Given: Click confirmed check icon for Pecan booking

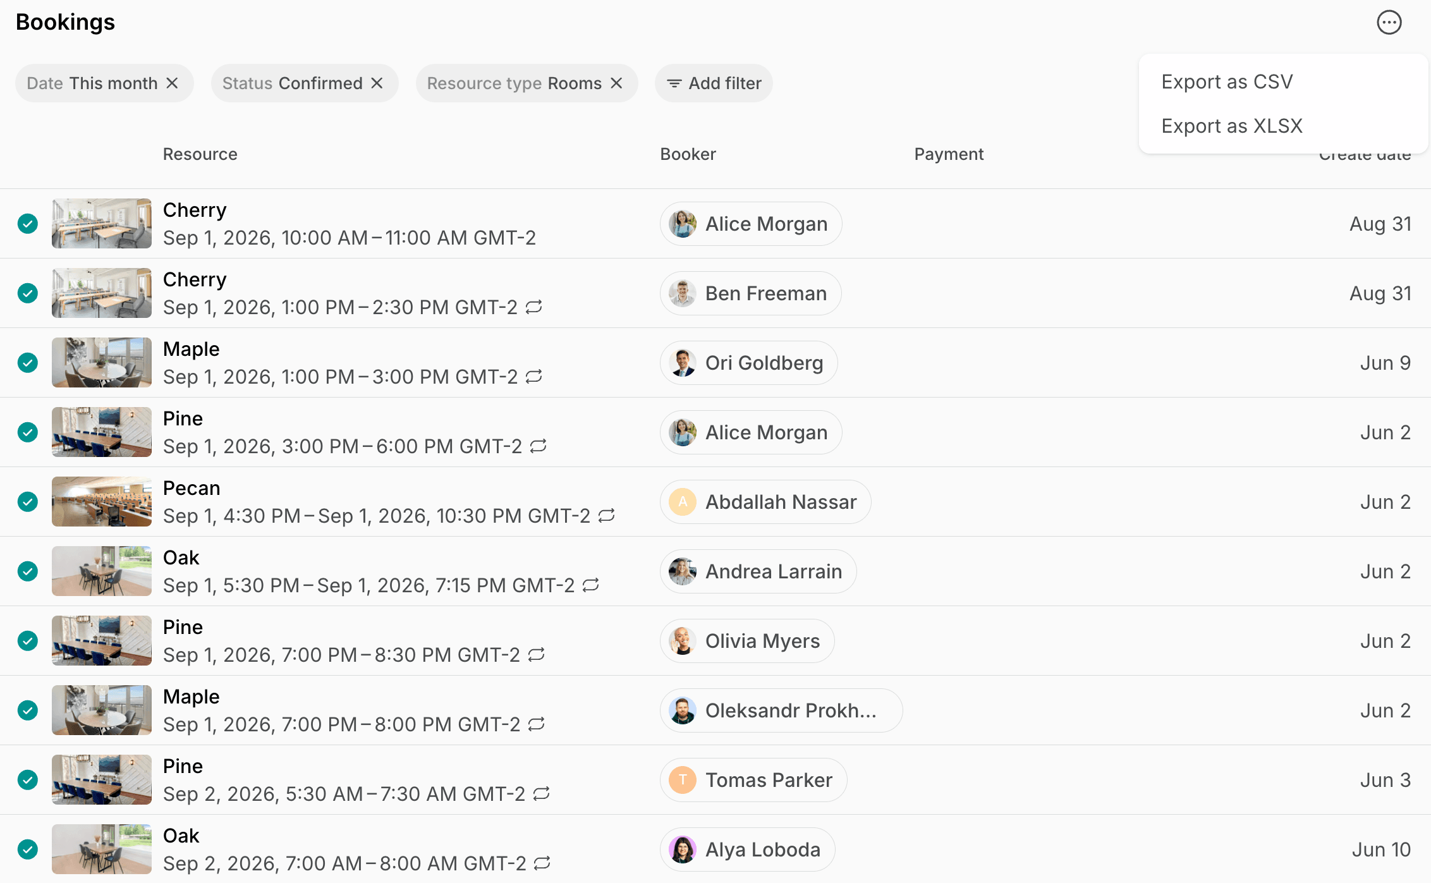Looking at the screenshot, I should [x=28, y=502].
